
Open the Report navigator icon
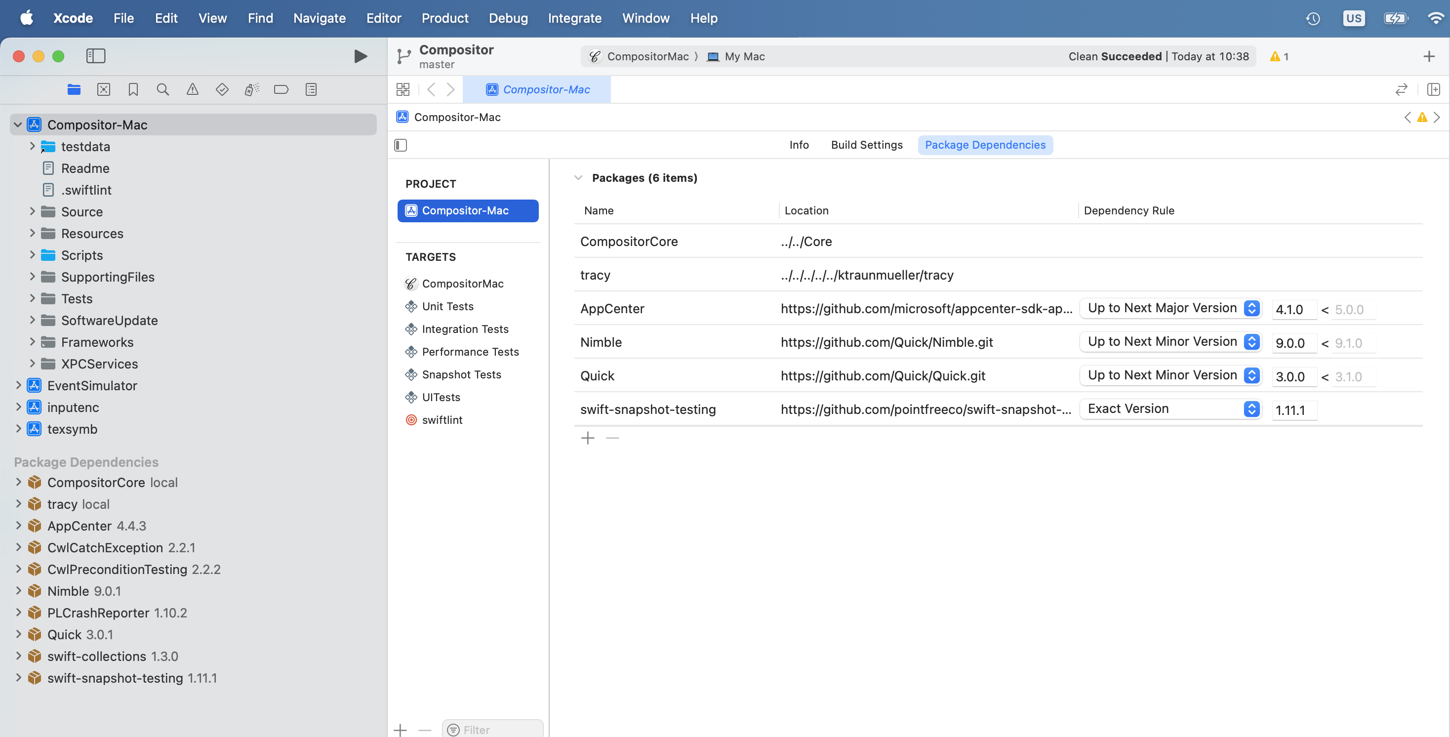coord(311,89)
